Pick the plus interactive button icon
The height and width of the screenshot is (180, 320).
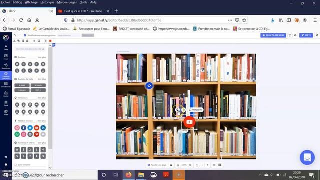click(x=36, y=71)
